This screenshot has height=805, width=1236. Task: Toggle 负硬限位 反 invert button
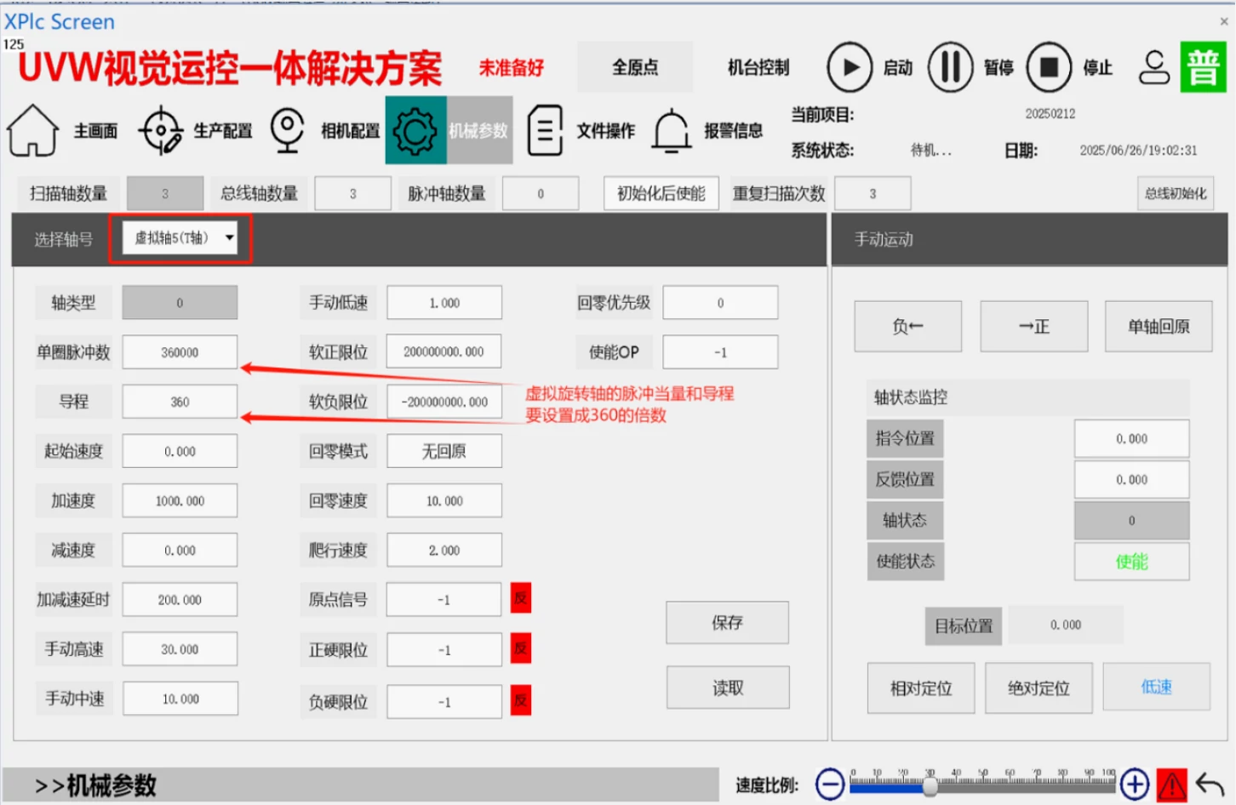pos(521,700)
